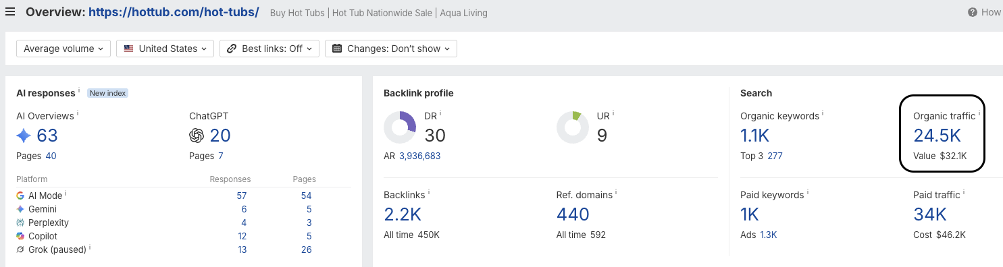The width and height of the screenshot is (1003, 267).
Task: Open the hamburger menu icon
Action: pyautogui.click(x=10, y=11)
